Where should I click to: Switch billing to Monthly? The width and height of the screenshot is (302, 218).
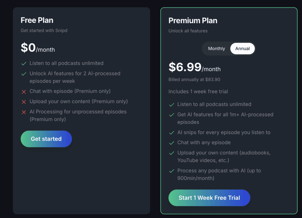(216, 48)
